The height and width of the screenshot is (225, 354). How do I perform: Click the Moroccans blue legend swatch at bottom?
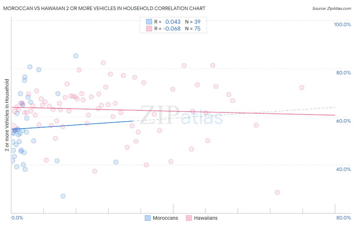point(148,218)
